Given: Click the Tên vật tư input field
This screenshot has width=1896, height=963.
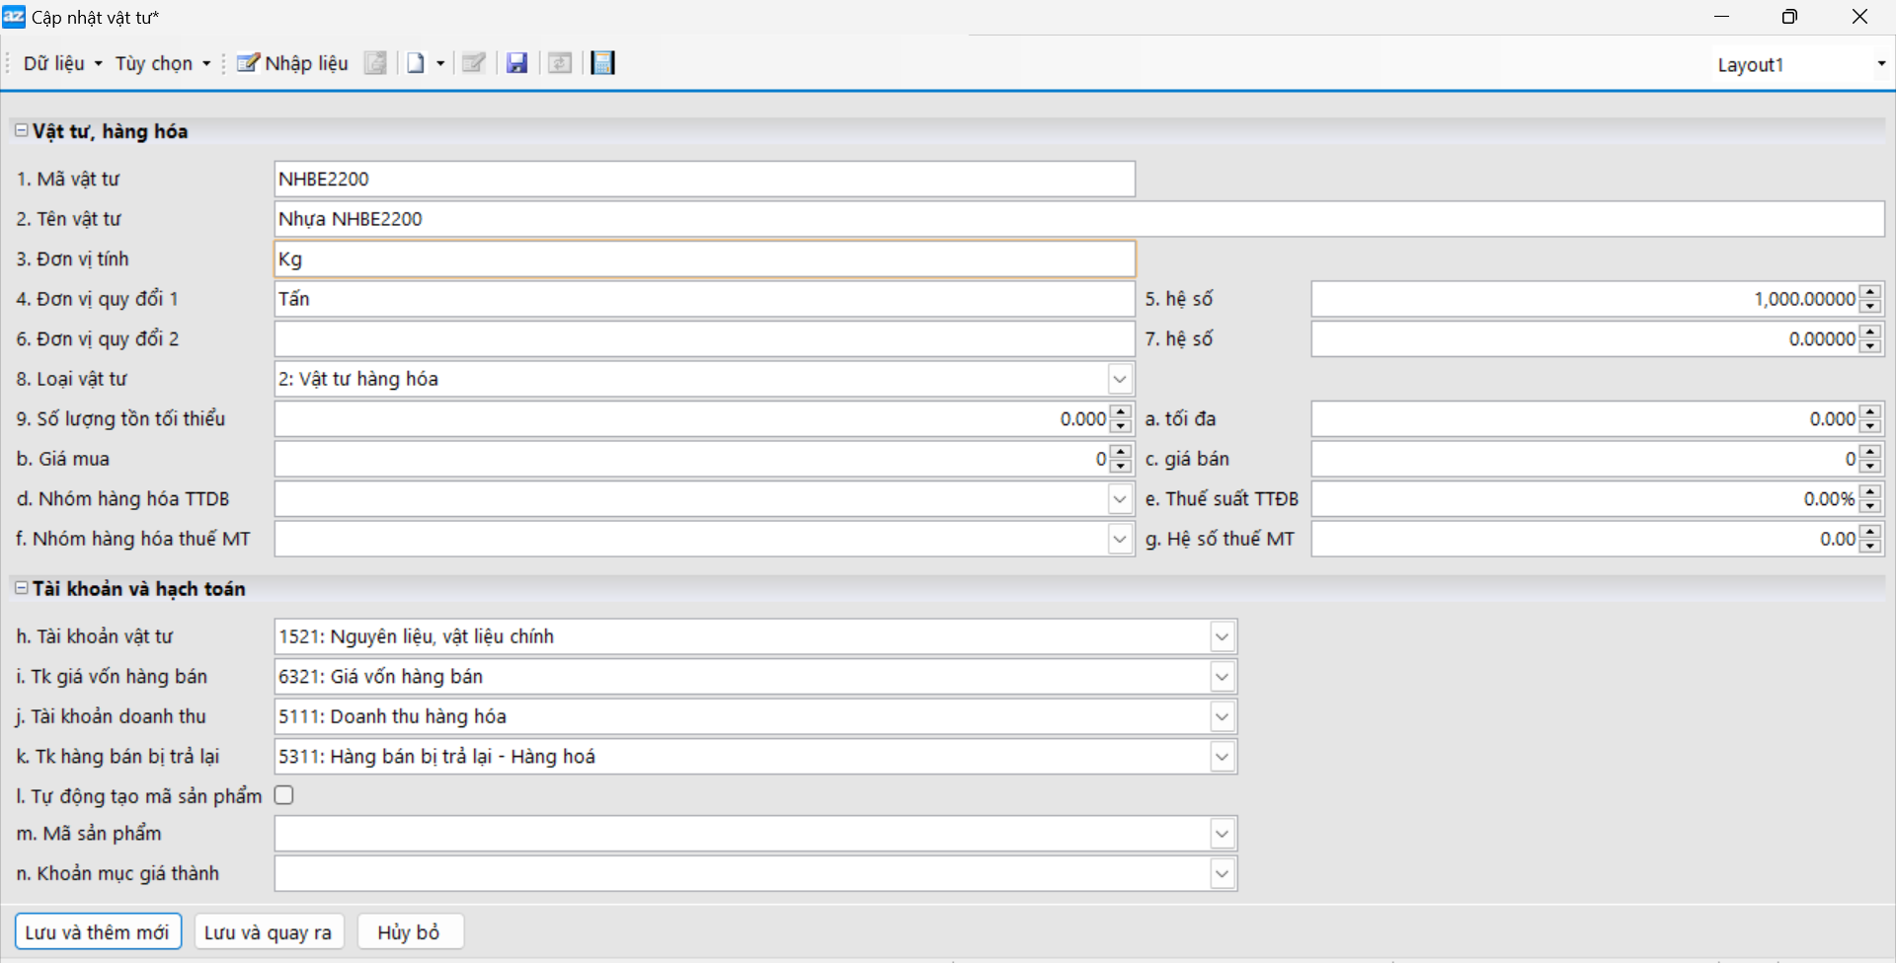Looking at the screenshot, I should click(x=1078, y=219).
